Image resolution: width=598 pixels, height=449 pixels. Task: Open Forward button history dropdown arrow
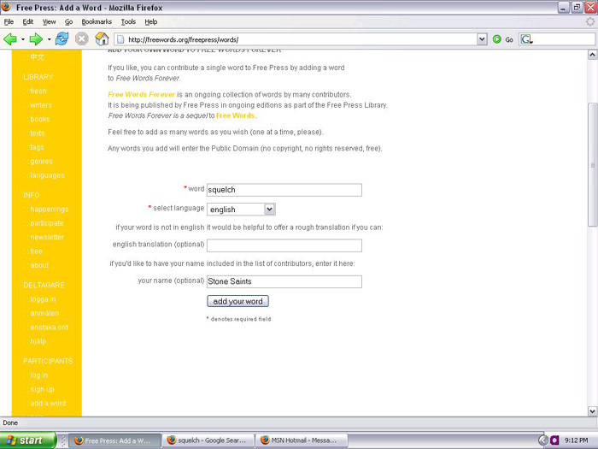(x=49, y=39)
